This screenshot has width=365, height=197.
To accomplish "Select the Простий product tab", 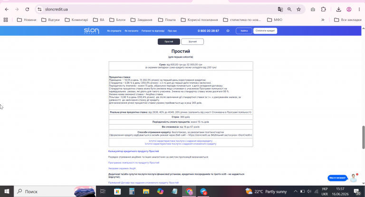I will point(169,41).
